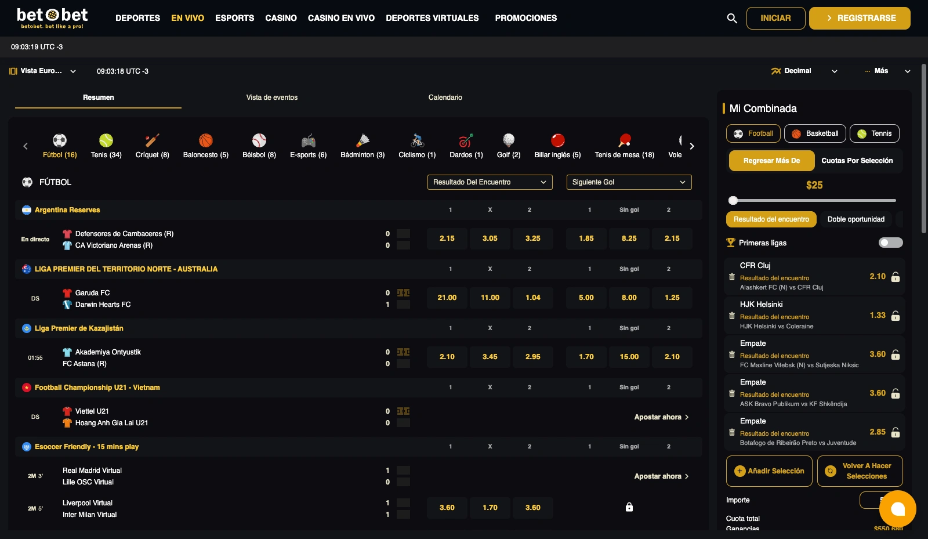The image size is (928, 539).
Task: Click the INICIAR login button
Action: coord(775,18)
